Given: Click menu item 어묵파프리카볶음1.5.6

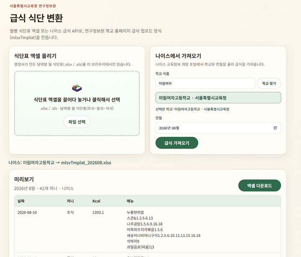Looking at the screenshot, I should click(x=145, y=229).
